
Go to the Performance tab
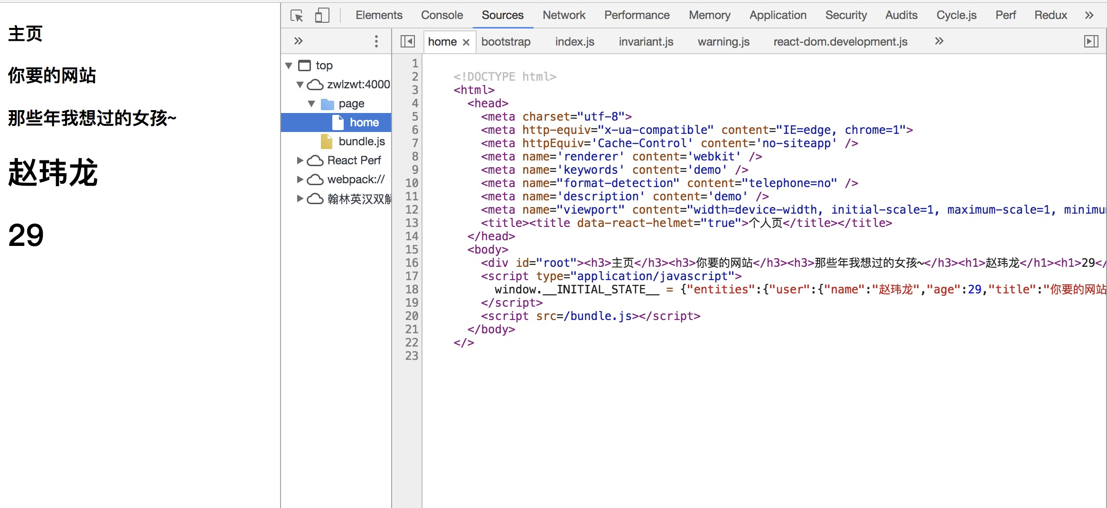[x=637, y=15]
